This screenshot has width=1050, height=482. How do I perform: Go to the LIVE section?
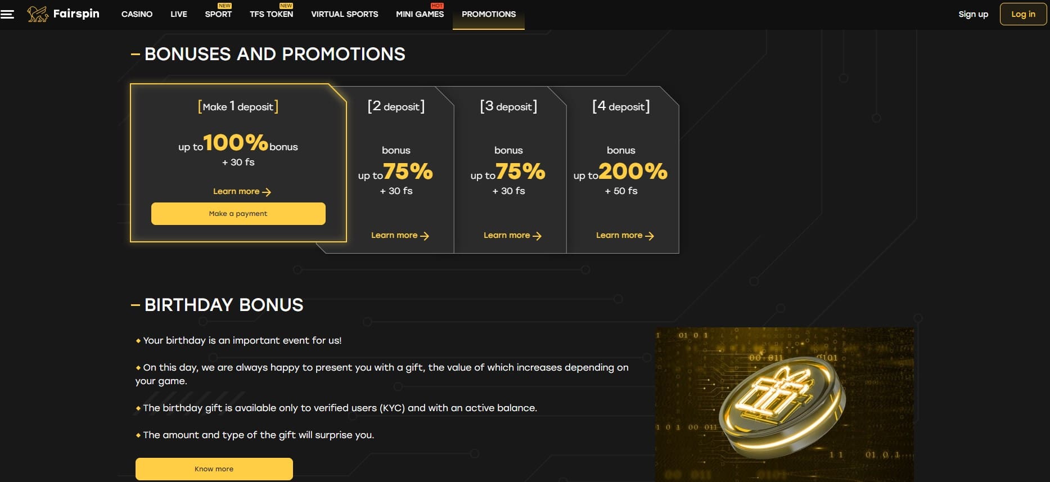179,14
